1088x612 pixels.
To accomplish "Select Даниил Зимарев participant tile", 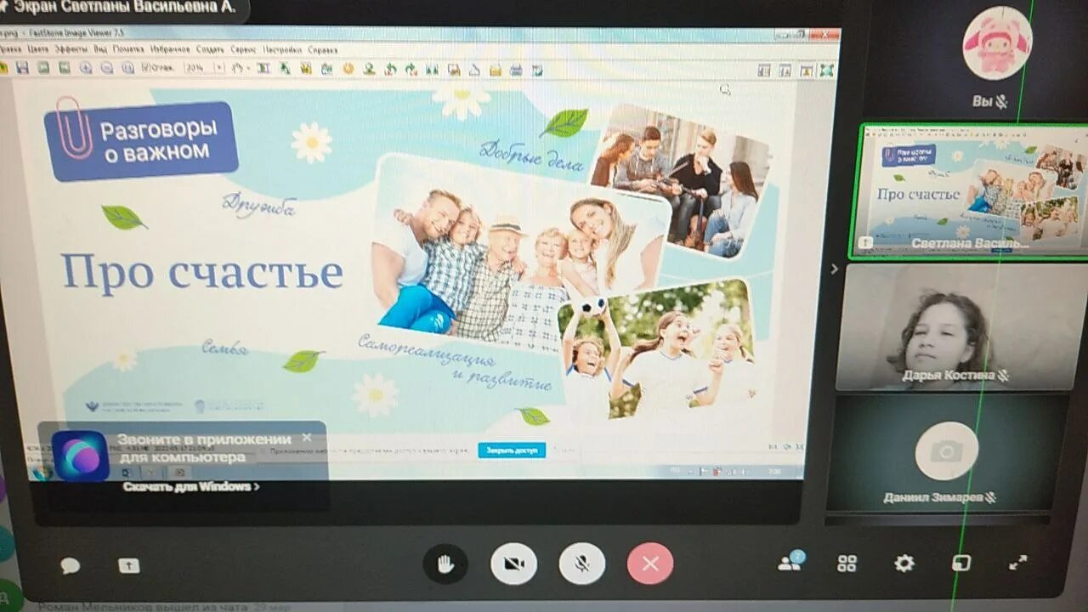I will tap(947, 453).
